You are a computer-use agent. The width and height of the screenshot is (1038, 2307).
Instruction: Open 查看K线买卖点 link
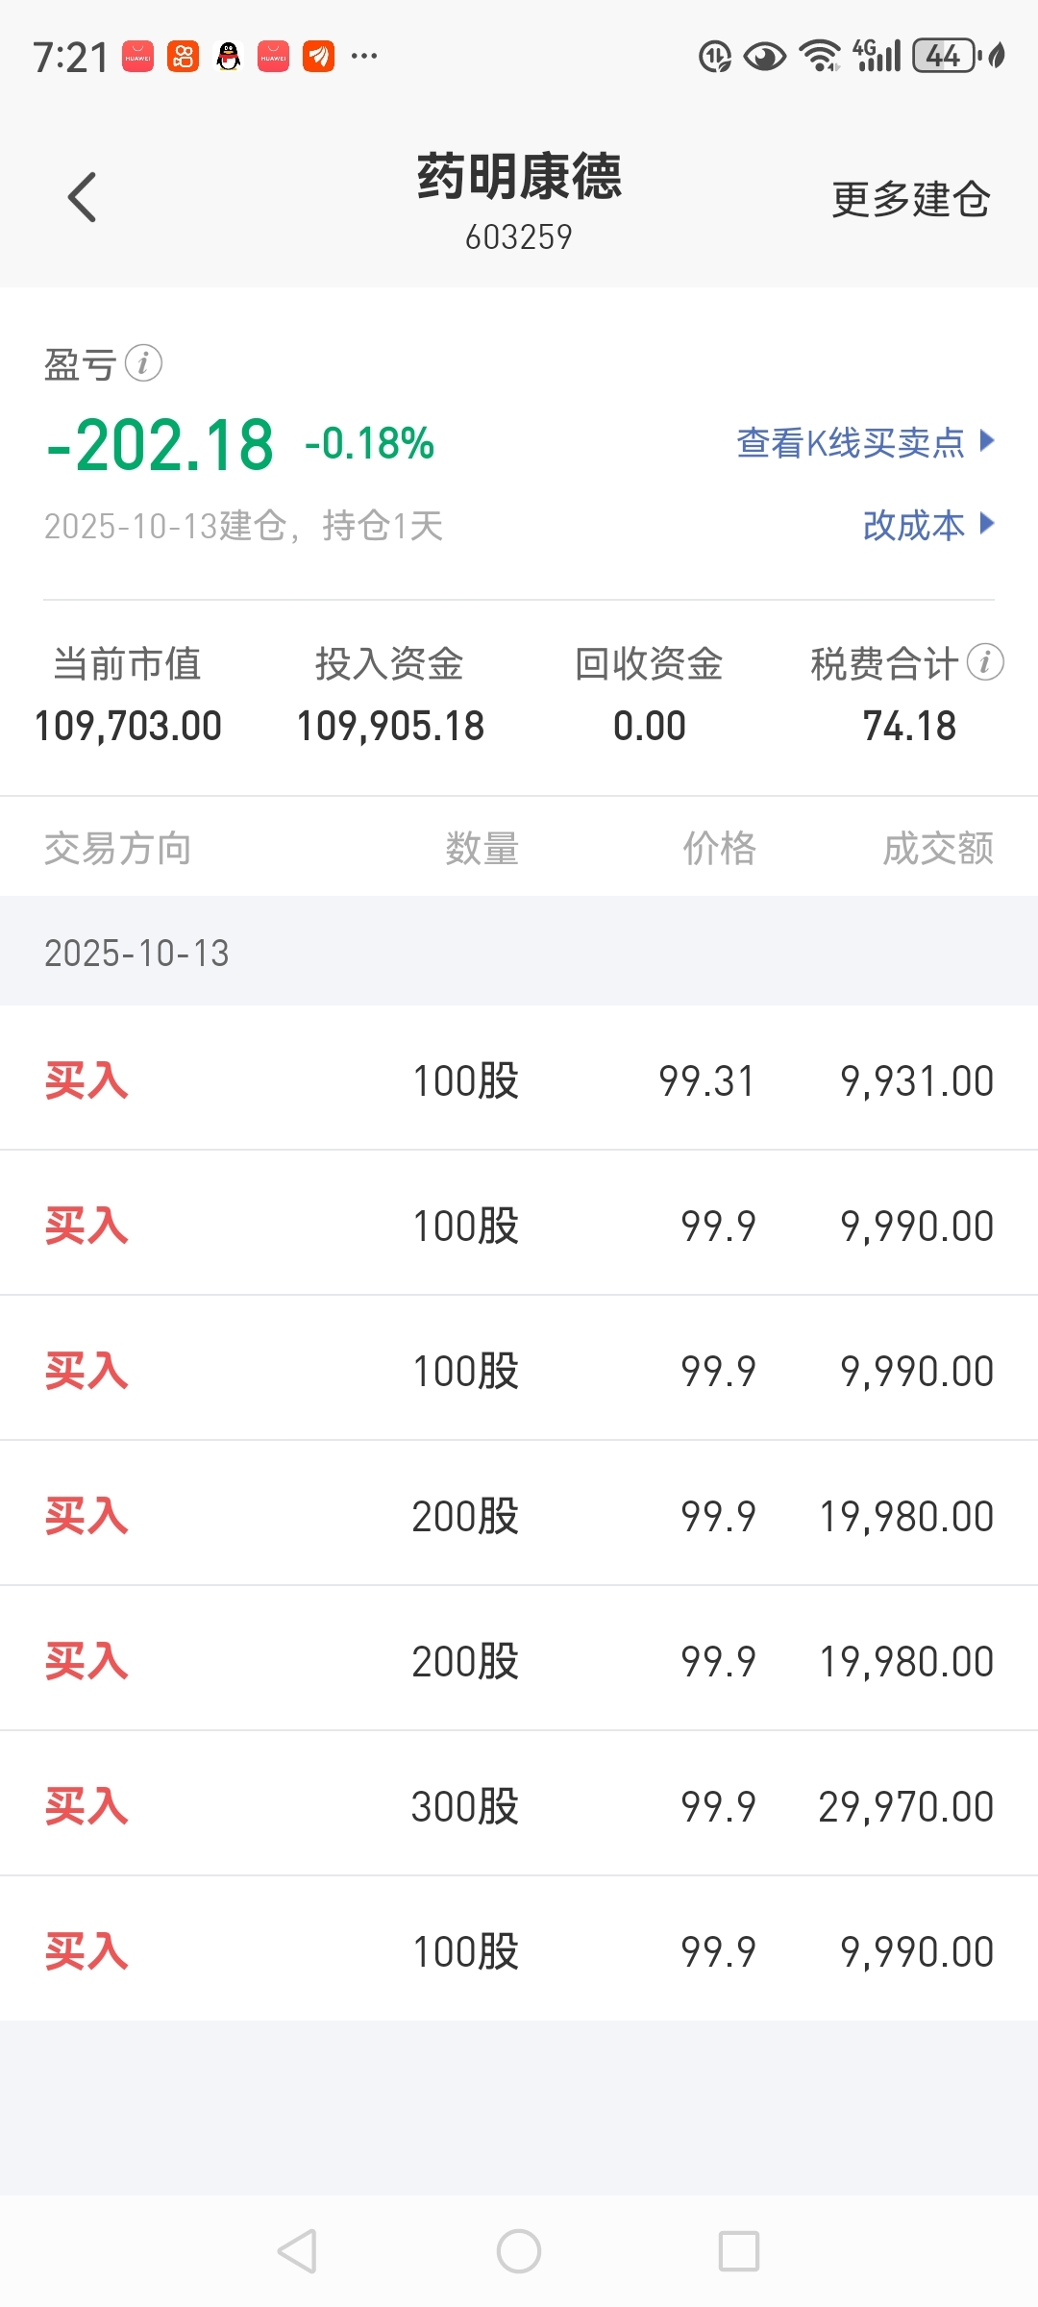pos(851,443)
